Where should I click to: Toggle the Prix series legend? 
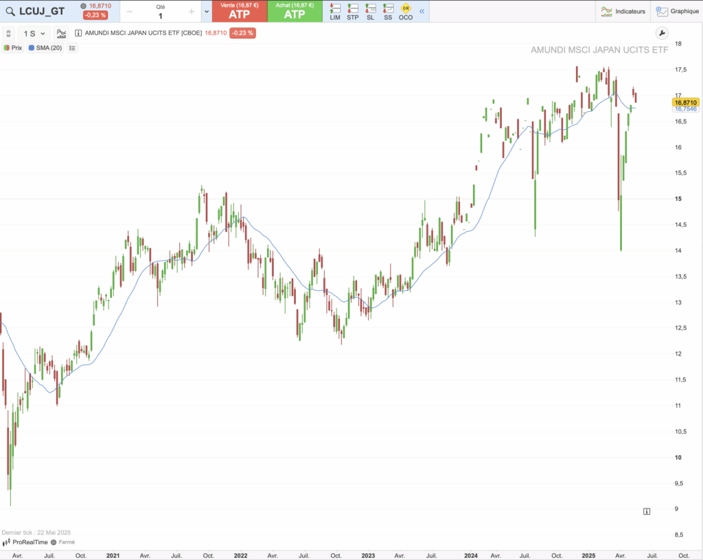[13, 48]
